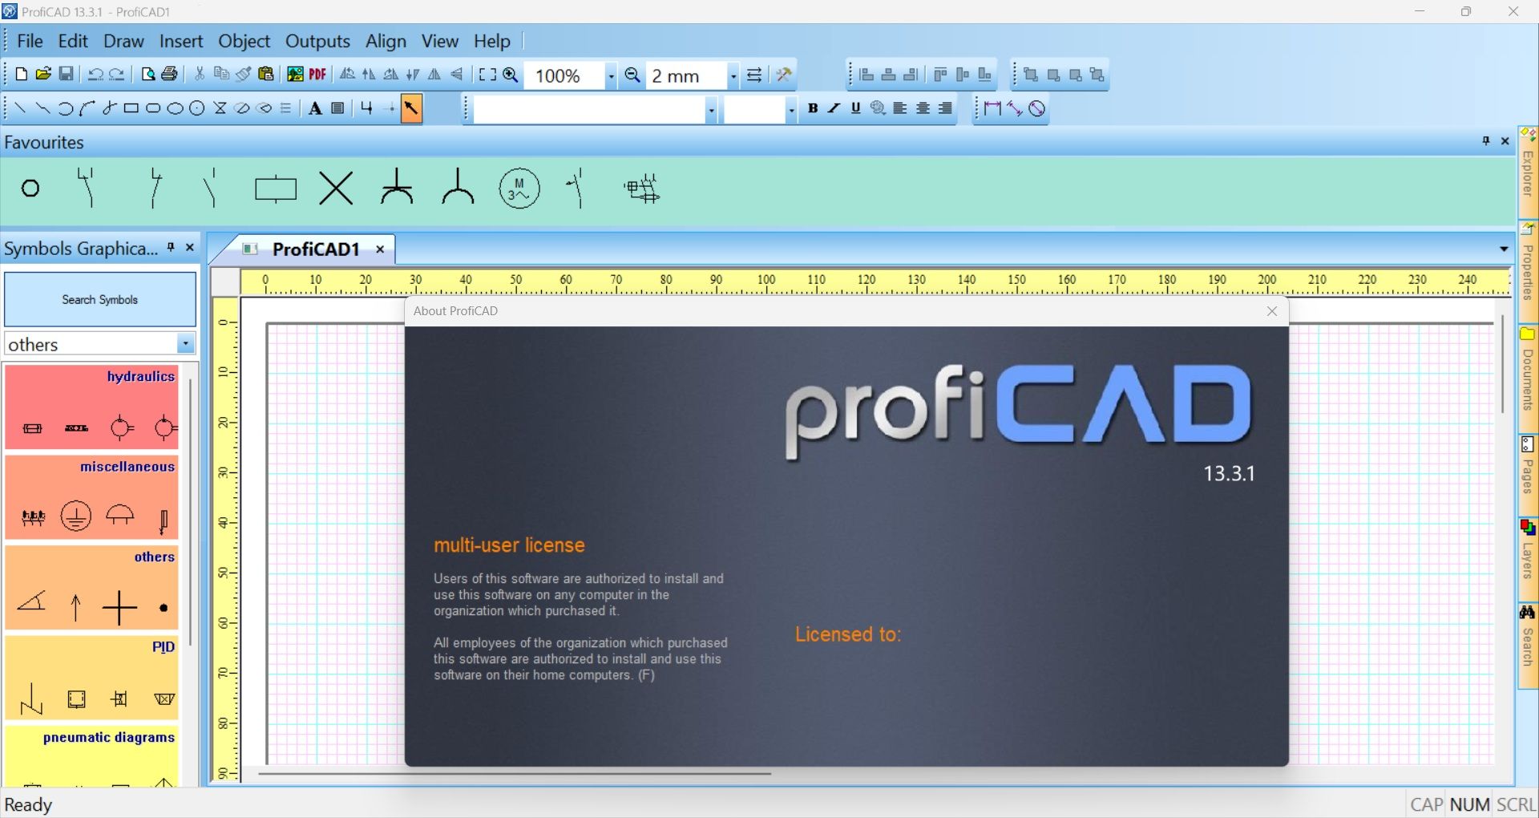Switch to the ProfiCAD1 document tab
This screenshot has width=1539, height=818.
click(x=316, y=249)
